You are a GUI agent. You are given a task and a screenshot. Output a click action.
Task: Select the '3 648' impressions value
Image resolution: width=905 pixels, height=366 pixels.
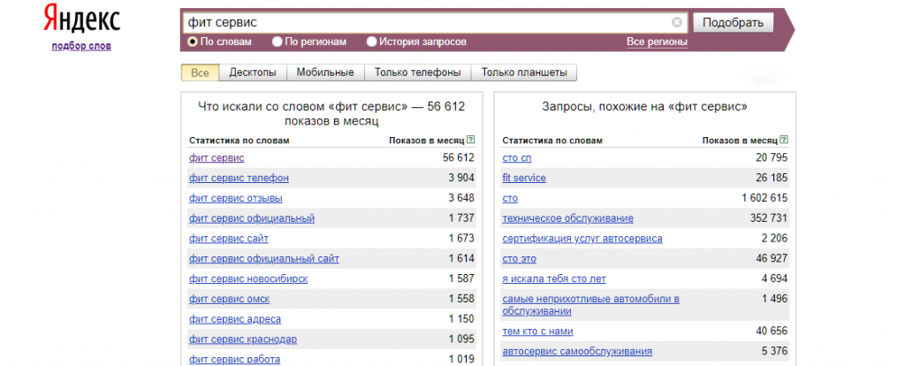click(x=461, y=198)
